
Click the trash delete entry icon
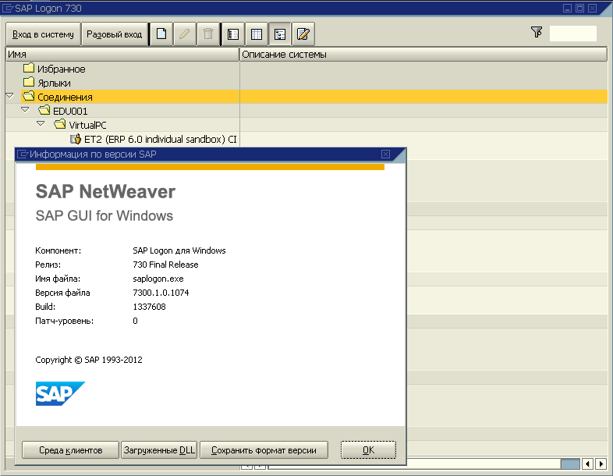coord(208,34)
